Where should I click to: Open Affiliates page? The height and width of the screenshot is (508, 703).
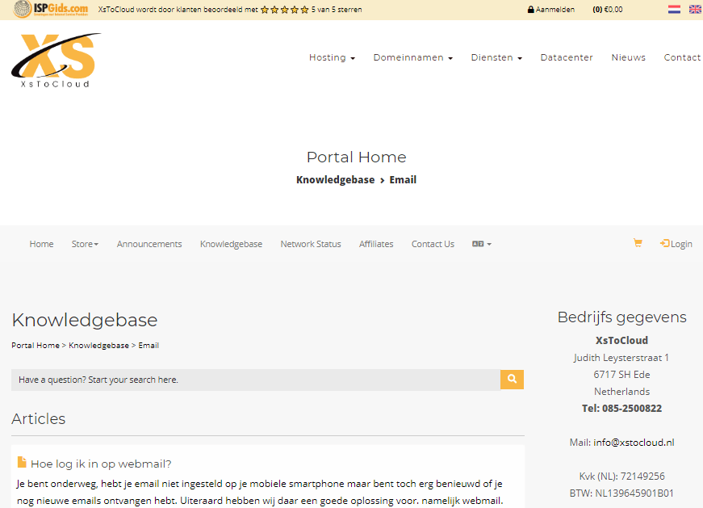tap(376, 244)
